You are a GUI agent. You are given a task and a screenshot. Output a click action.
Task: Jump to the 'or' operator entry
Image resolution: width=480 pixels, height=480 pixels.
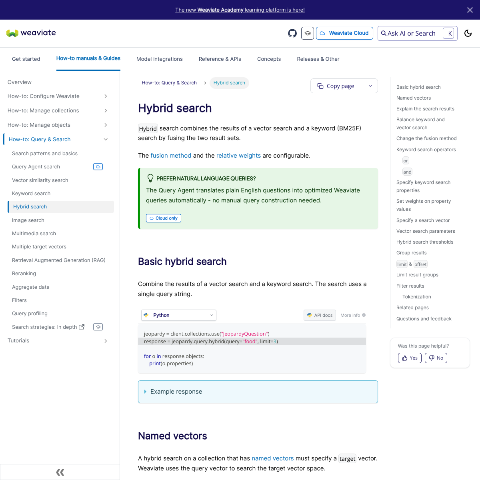click(406, 161)
